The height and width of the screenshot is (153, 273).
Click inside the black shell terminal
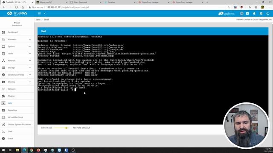coord(153,80)
